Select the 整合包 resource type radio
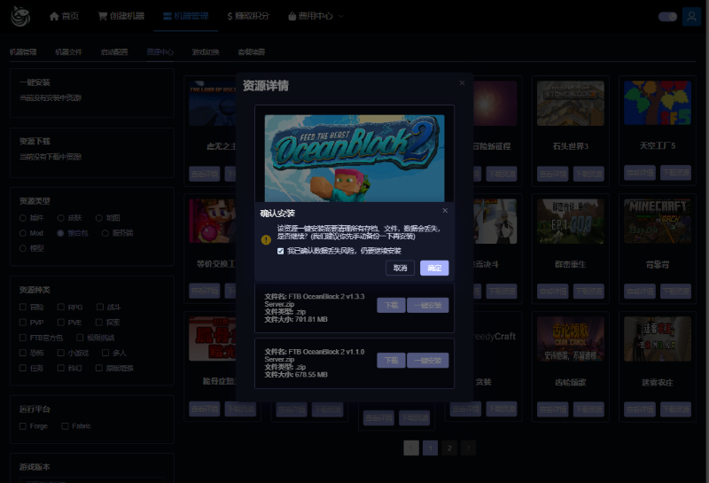Image resolution: width=709 pixels, height=483 pixels. (x=60, y=233)
